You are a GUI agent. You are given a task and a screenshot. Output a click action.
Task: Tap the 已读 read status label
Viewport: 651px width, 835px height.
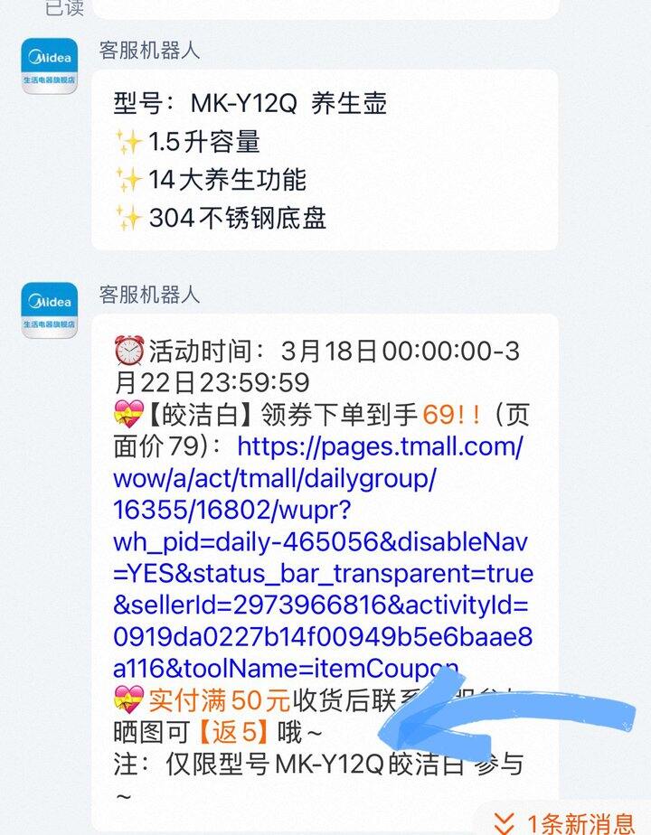tap(64, 7)
